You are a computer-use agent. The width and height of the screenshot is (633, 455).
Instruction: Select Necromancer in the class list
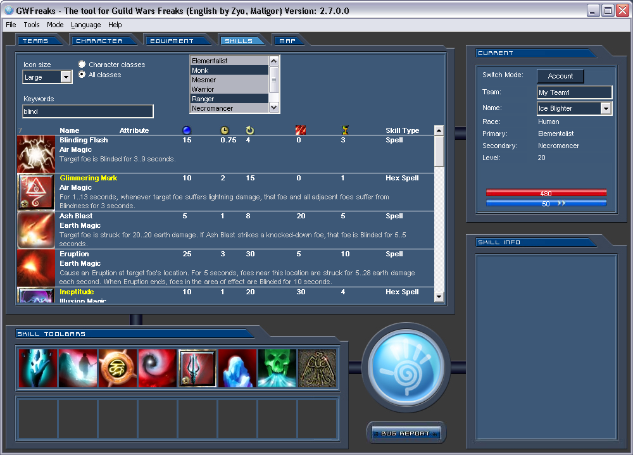[x=229, y=108]
